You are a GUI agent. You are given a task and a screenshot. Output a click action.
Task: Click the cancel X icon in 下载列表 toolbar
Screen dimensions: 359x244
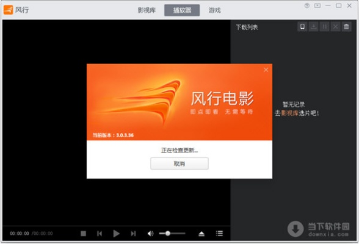pos(335,27)
